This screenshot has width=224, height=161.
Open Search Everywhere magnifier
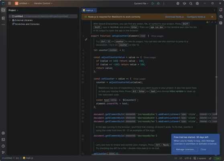(x=191, y=4)
